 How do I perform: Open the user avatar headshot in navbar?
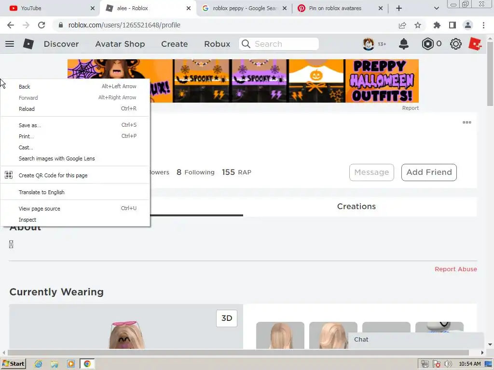(x=368, y=44)
